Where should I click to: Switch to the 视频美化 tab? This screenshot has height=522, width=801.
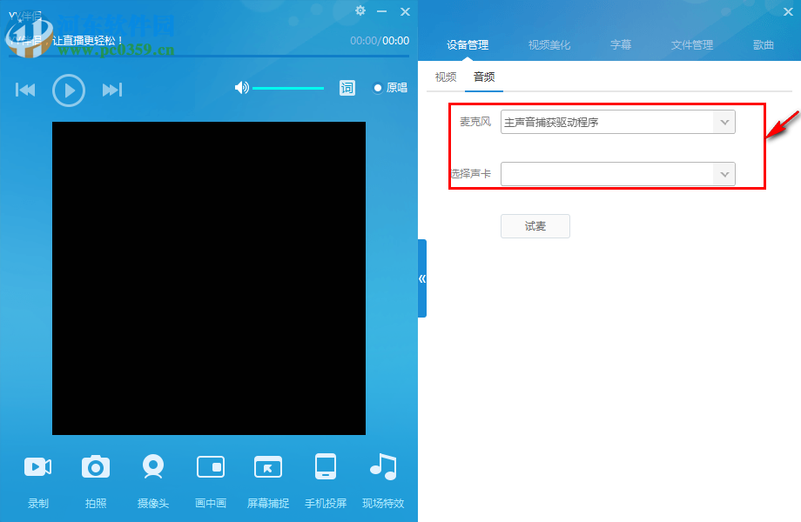(549, 44)
